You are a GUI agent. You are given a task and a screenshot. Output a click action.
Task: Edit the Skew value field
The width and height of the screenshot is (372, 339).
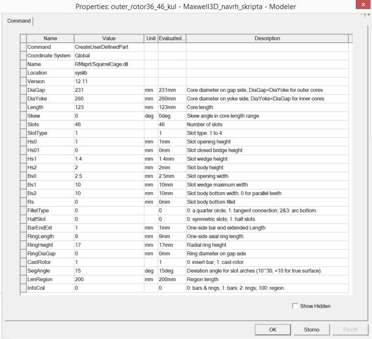(109, 116)
